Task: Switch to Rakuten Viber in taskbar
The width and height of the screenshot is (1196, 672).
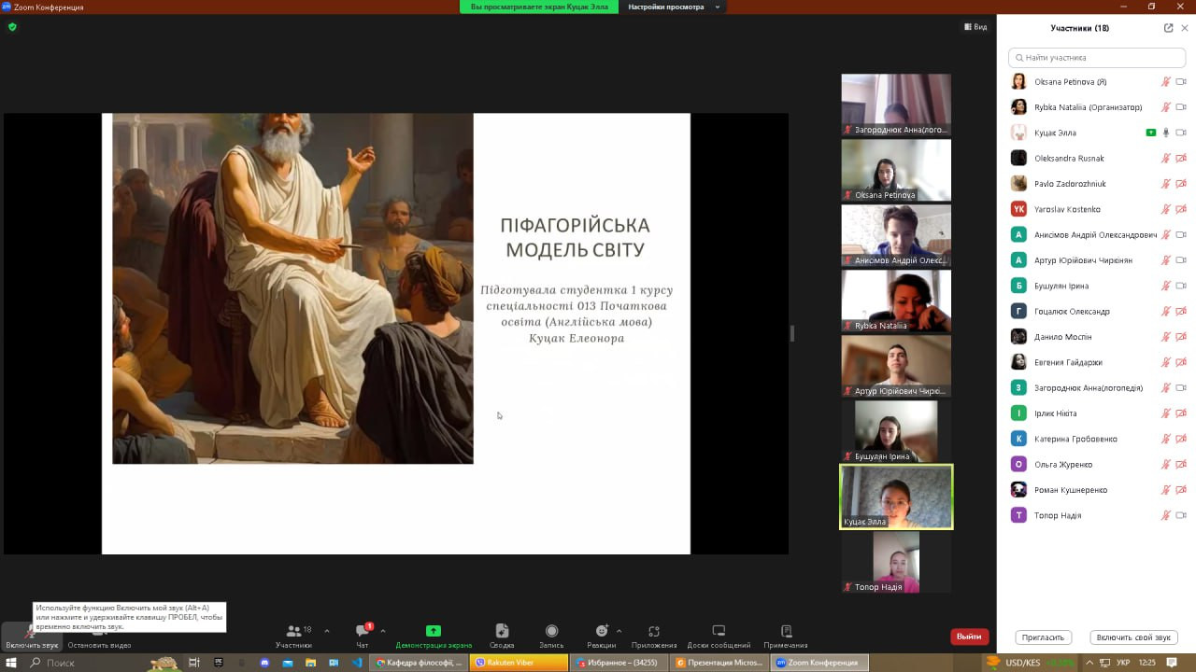Action: coord(520,663)
